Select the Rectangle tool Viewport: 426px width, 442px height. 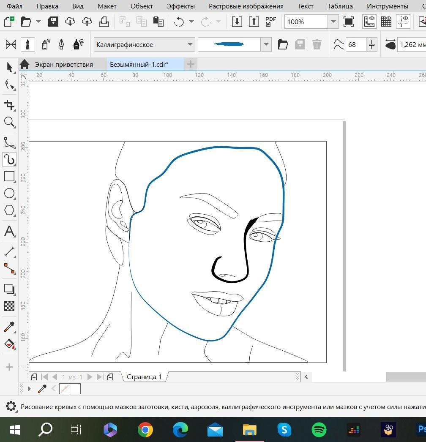pos(9,176)
